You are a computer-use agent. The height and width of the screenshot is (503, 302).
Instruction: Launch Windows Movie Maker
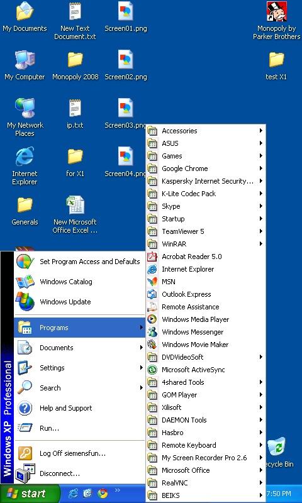point(206,345)
